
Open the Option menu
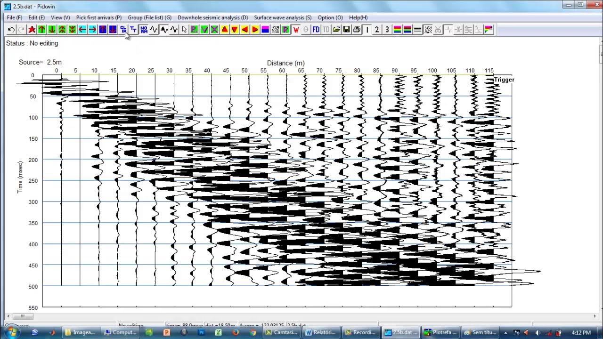pos(330,17)
